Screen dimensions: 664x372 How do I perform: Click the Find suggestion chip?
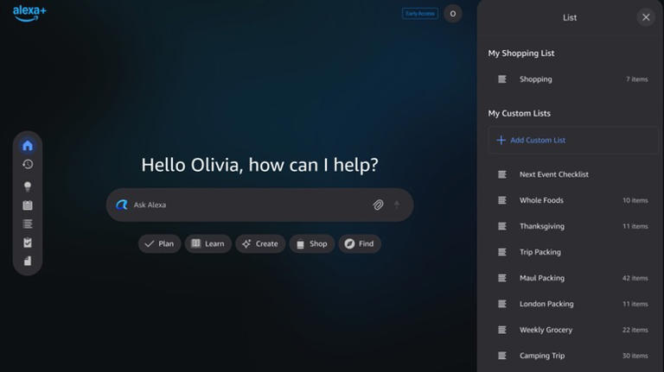[360, 244]
